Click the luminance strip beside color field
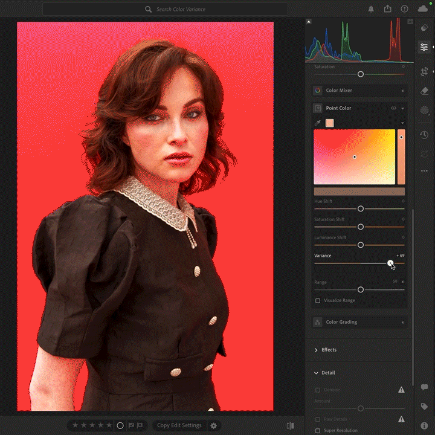 401,156
